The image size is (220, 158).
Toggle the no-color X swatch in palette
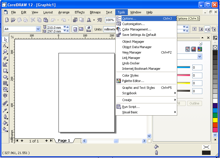click(x=215, y=48)
